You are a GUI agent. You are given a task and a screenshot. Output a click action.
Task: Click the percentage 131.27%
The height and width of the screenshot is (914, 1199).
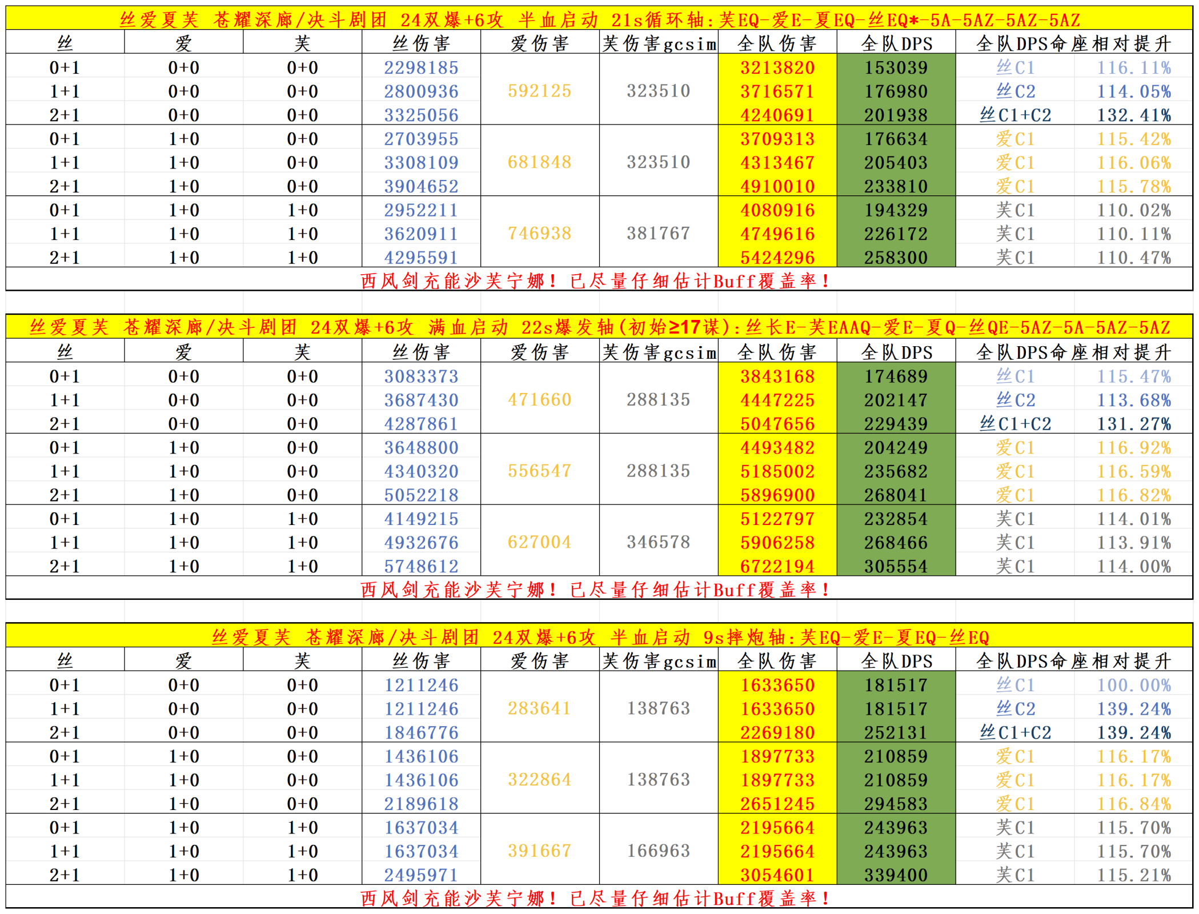coord(1134,424)
